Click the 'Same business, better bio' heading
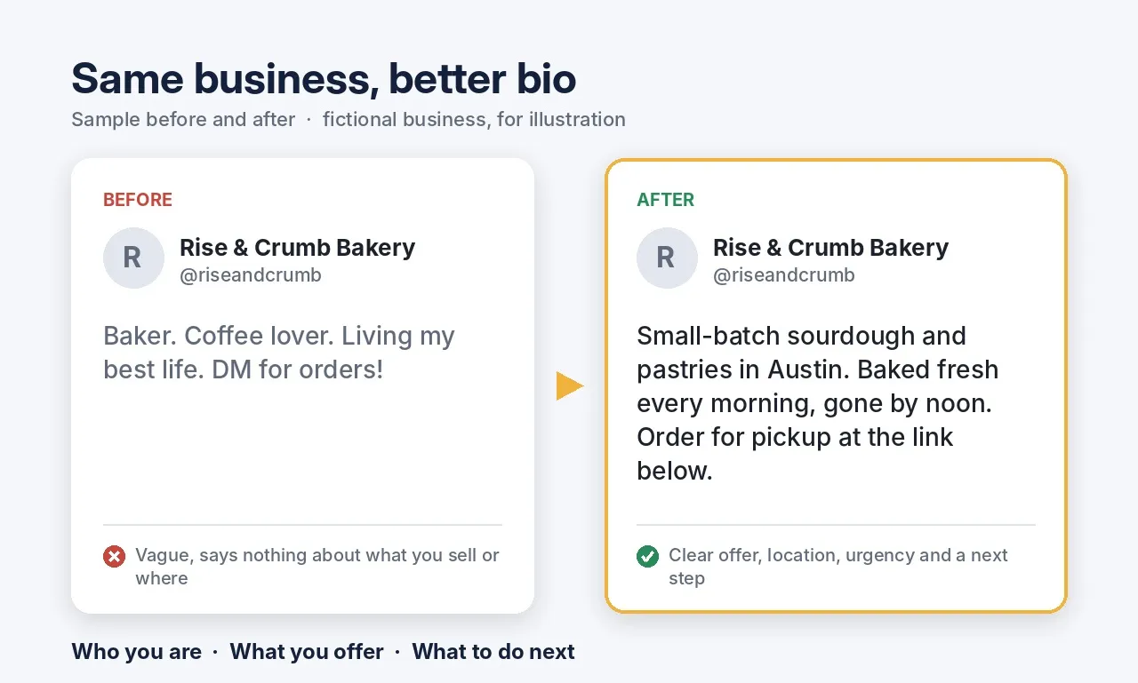The height and width of the screenshot is (683, 1138). (324, 78)
